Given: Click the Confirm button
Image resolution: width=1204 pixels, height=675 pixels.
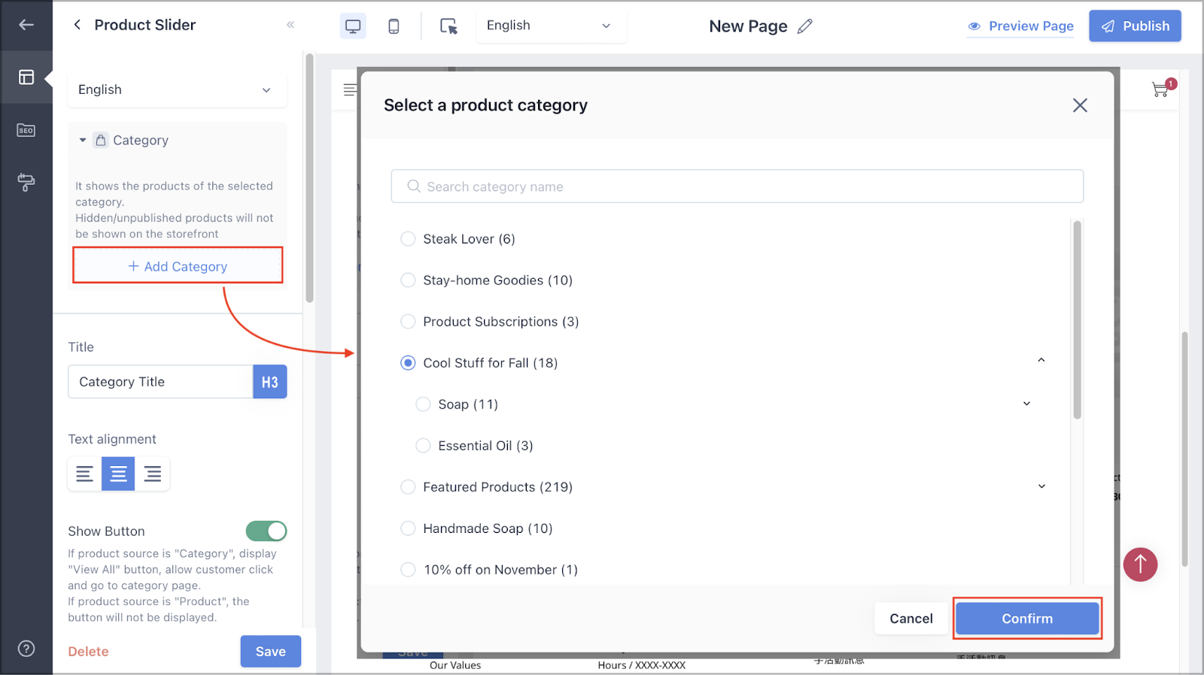Looking at the screenshot, I should tap(1027, 619).
